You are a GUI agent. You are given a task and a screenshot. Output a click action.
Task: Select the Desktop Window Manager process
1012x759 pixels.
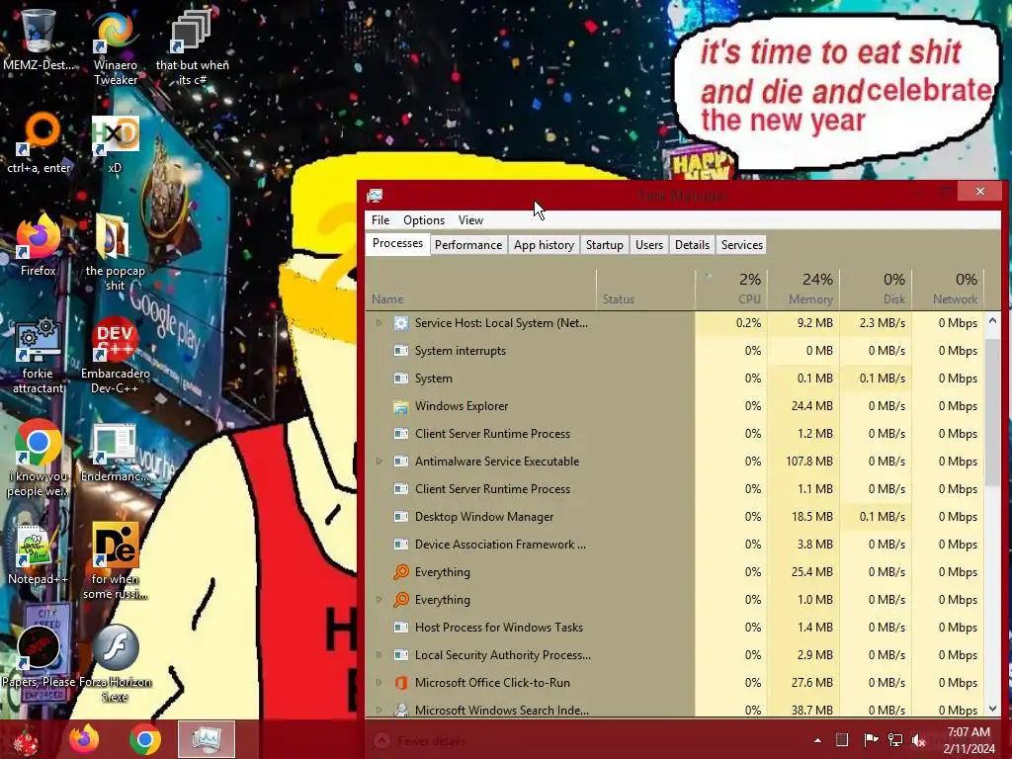674,516
